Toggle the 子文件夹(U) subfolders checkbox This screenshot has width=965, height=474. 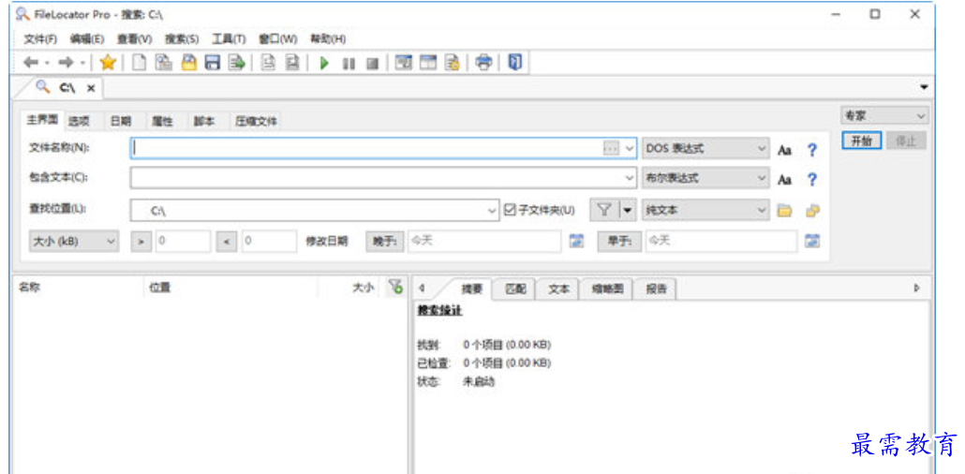(x=509, y=210)
